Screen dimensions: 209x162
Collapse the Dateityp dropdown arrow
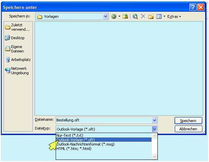point(155,129)
